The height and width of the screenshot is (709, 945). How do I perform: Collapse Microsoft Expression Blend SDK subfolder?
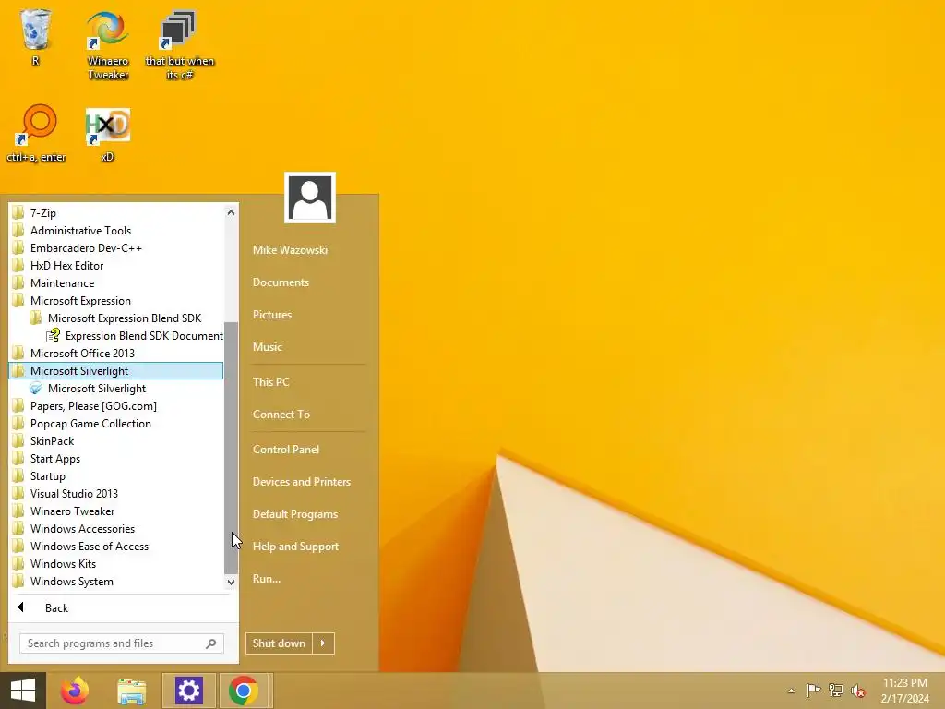(x=115, y=318)
